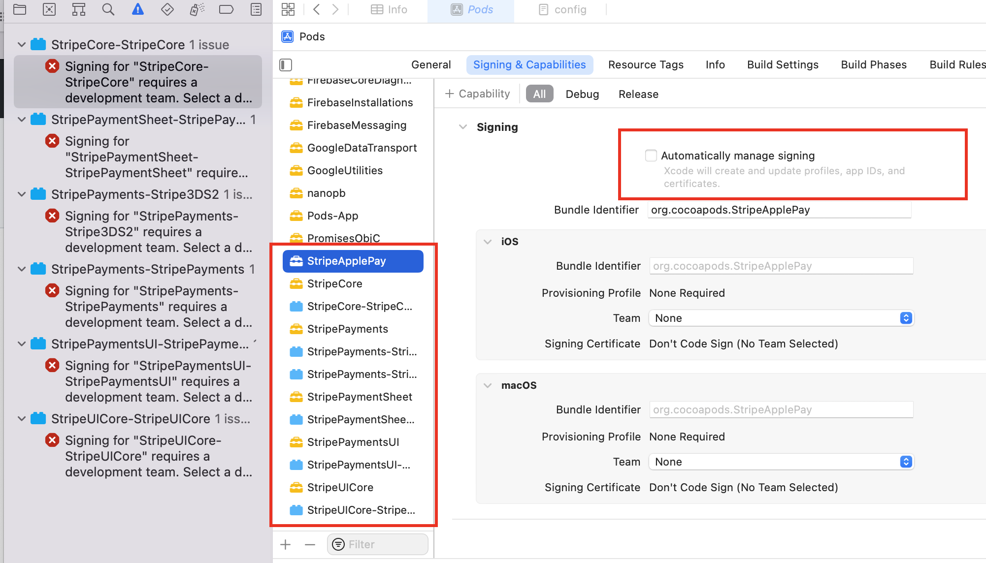Open the Report navigator list icon
The height and width of the screenshot is (563, 986).
click(256, 9)
